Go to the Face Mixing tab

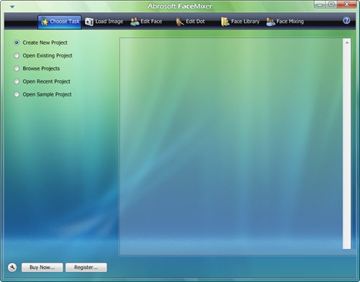285,22
